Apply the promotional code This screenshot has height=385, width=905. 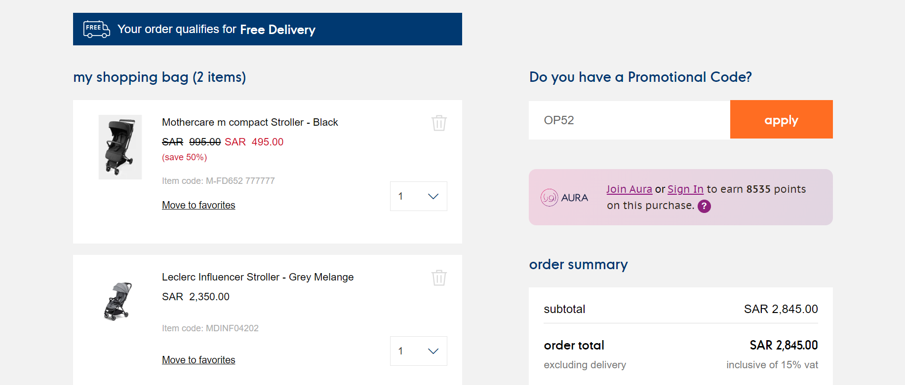781,119
